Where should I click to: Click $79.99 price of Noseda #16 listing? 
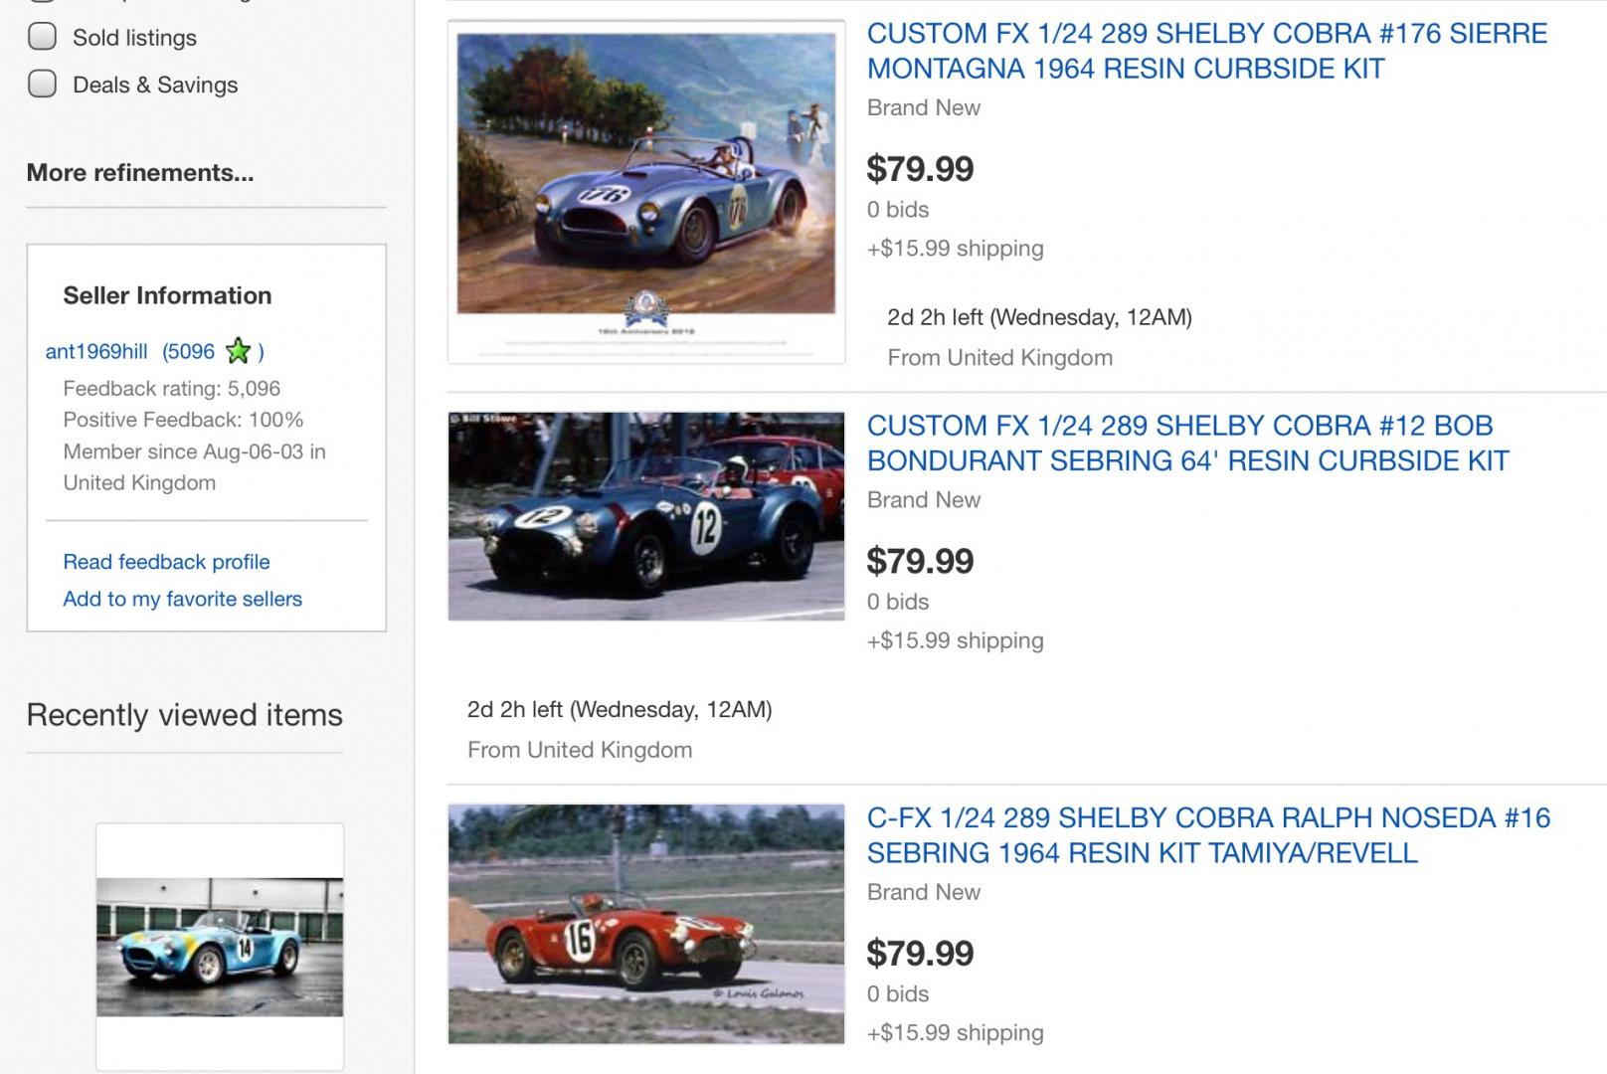point(921,953)
